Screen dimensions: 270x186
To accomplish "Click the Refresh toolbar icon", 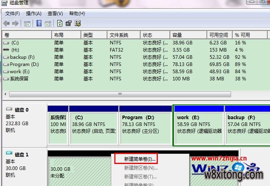I will pyautogui.click(x=60, y=23).
